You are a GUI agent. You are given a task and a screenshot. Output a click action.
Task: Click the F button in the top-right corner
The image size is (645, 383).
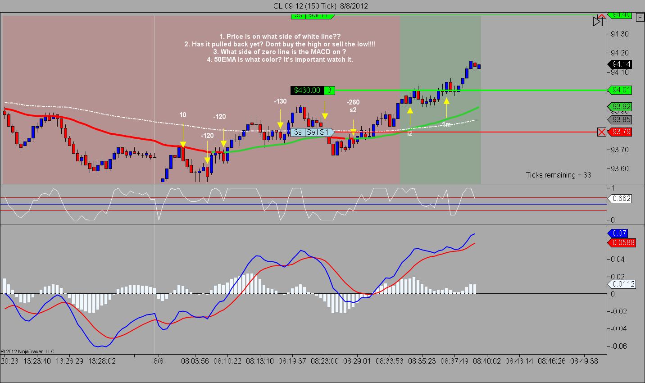coord(640,17)
